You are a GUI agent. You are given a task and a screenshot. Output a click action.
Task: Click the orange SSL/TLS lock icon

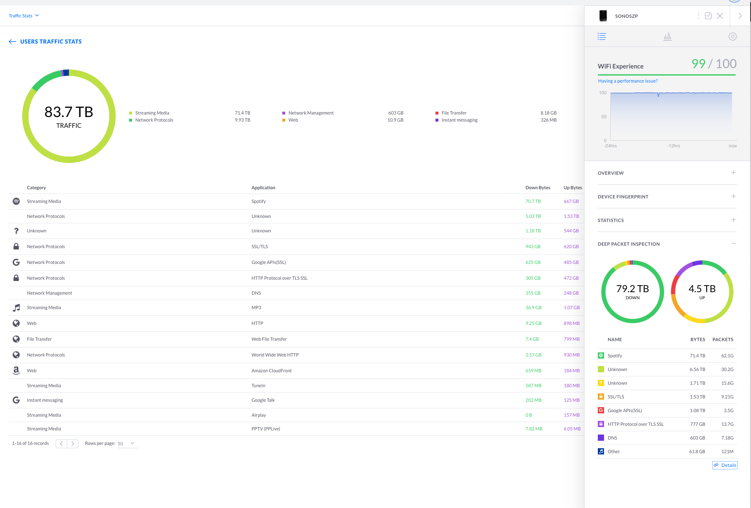click(601, 396)
